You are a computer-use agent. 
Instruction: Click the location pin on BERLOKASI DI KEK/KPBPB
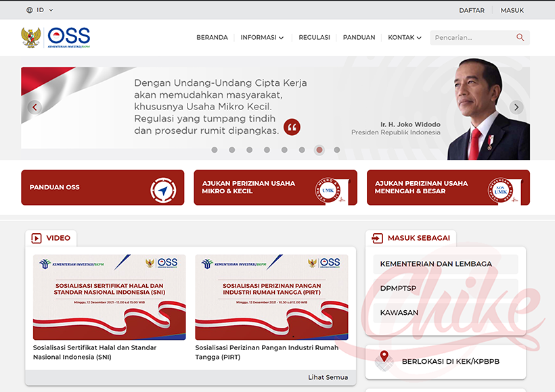point(385,357)
